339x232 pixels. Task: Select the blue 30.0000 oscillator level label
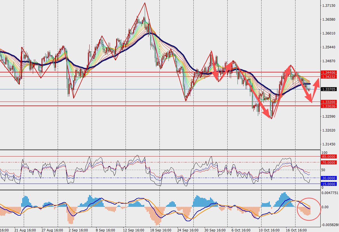click(329, 178)
